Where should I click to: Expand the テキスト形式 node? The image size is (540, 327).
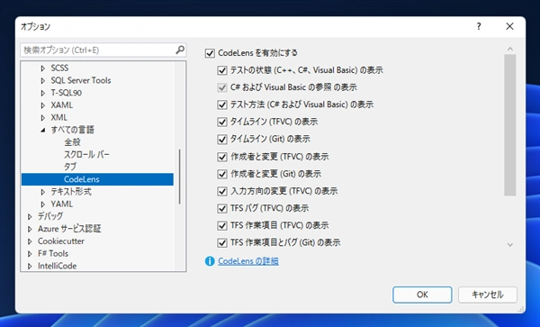42,192
